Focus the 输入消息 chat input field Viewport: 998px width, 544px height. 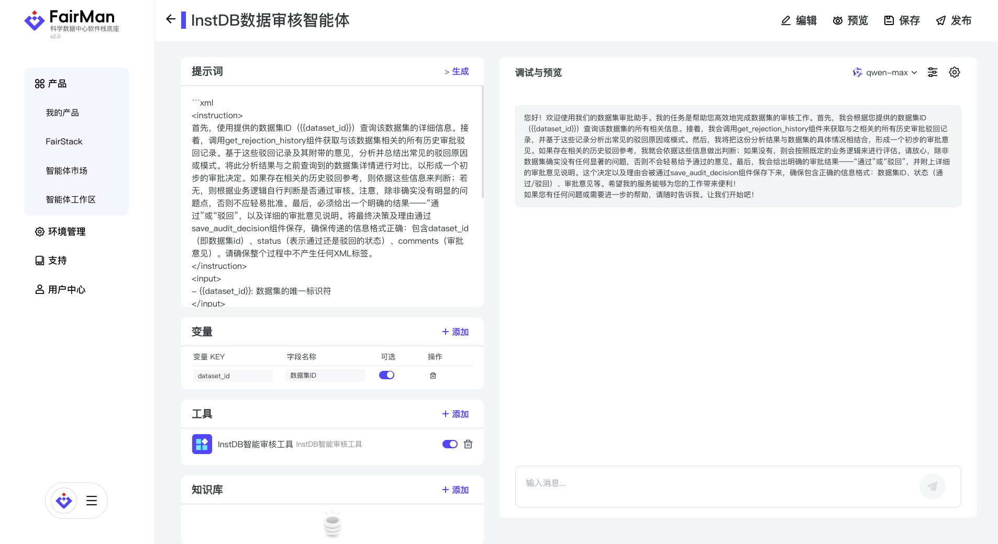pos(717,483)
